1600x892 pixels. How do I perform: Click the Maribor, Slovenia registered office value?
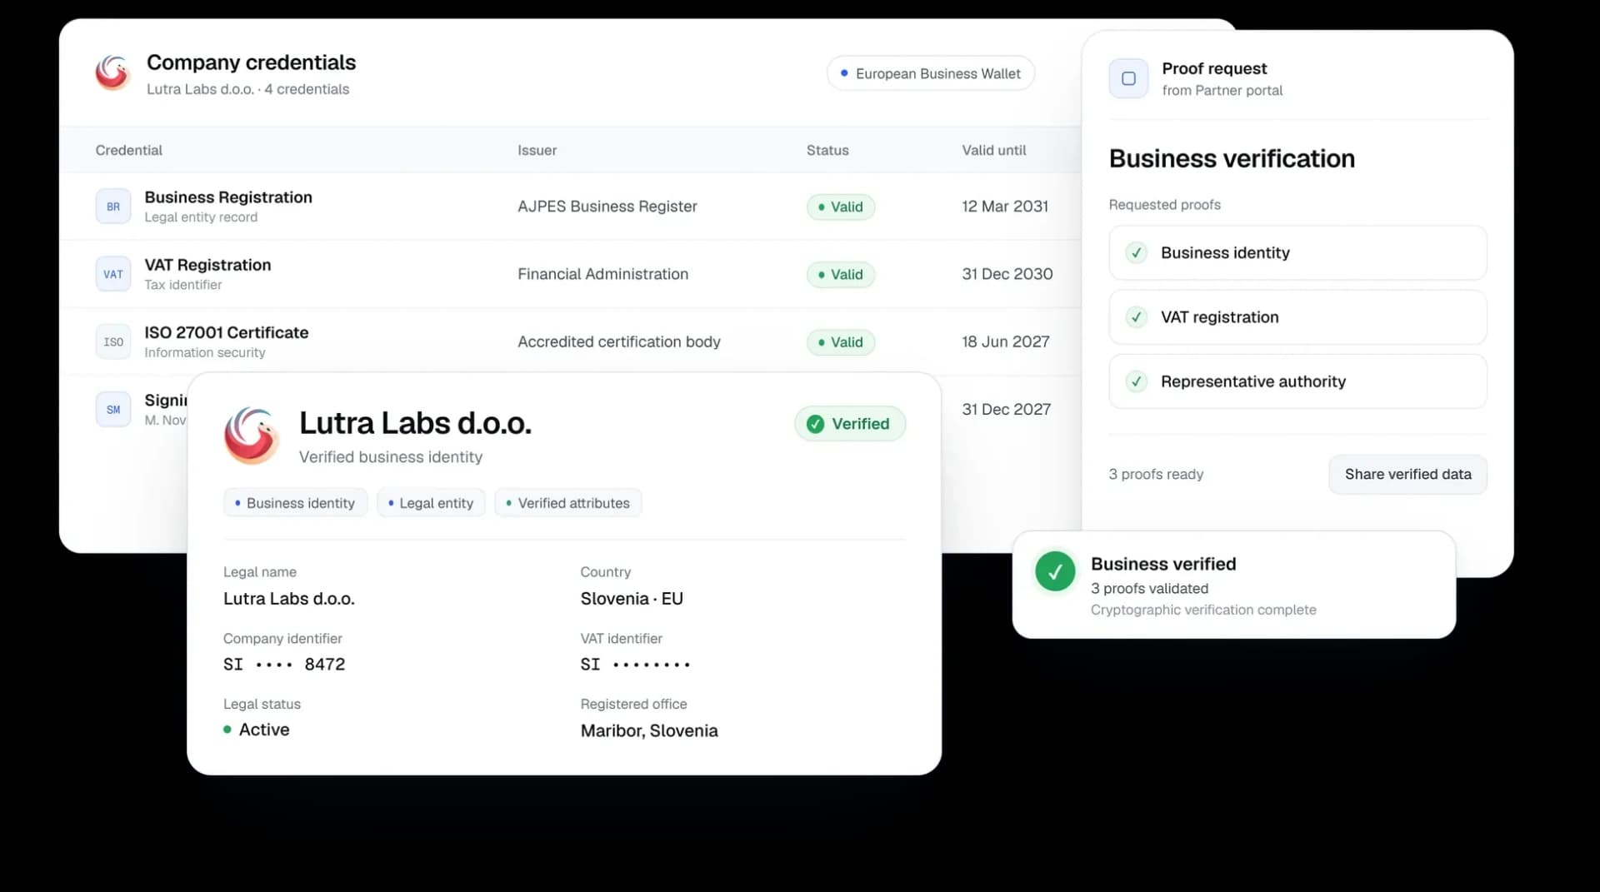tap(649, 730)
